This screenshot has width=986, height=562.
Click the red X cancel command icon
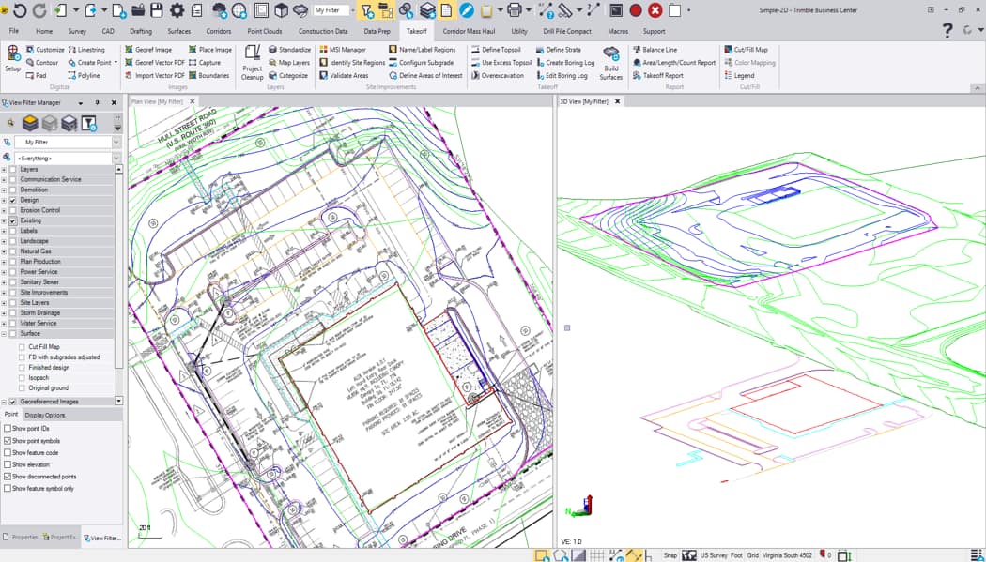pyautogui.click(x=655, y=10)
